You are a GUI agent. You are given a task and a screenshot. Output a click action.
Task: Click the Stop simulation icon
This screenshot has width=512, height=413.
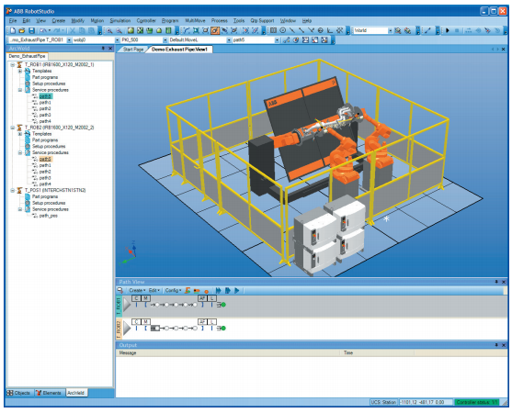457,30
